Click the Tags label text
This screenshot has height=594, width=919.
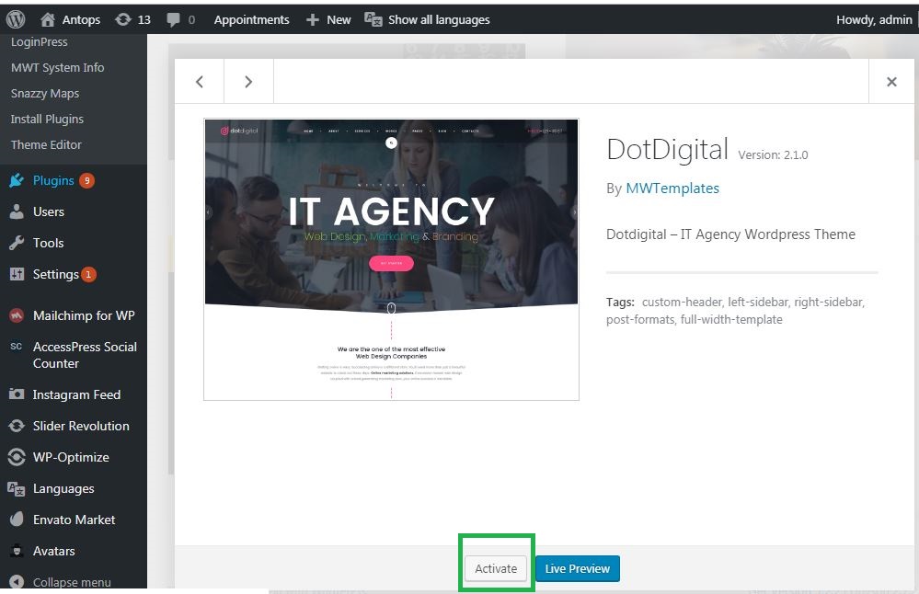pos(620,303)
